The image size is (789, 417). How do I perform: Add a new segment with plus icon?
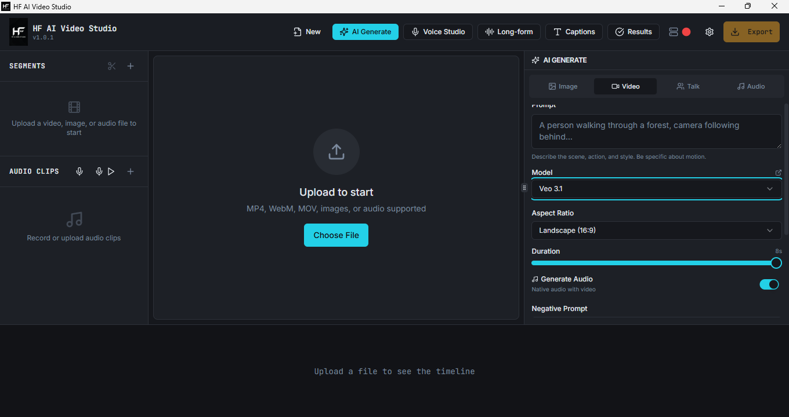(131, 66)
